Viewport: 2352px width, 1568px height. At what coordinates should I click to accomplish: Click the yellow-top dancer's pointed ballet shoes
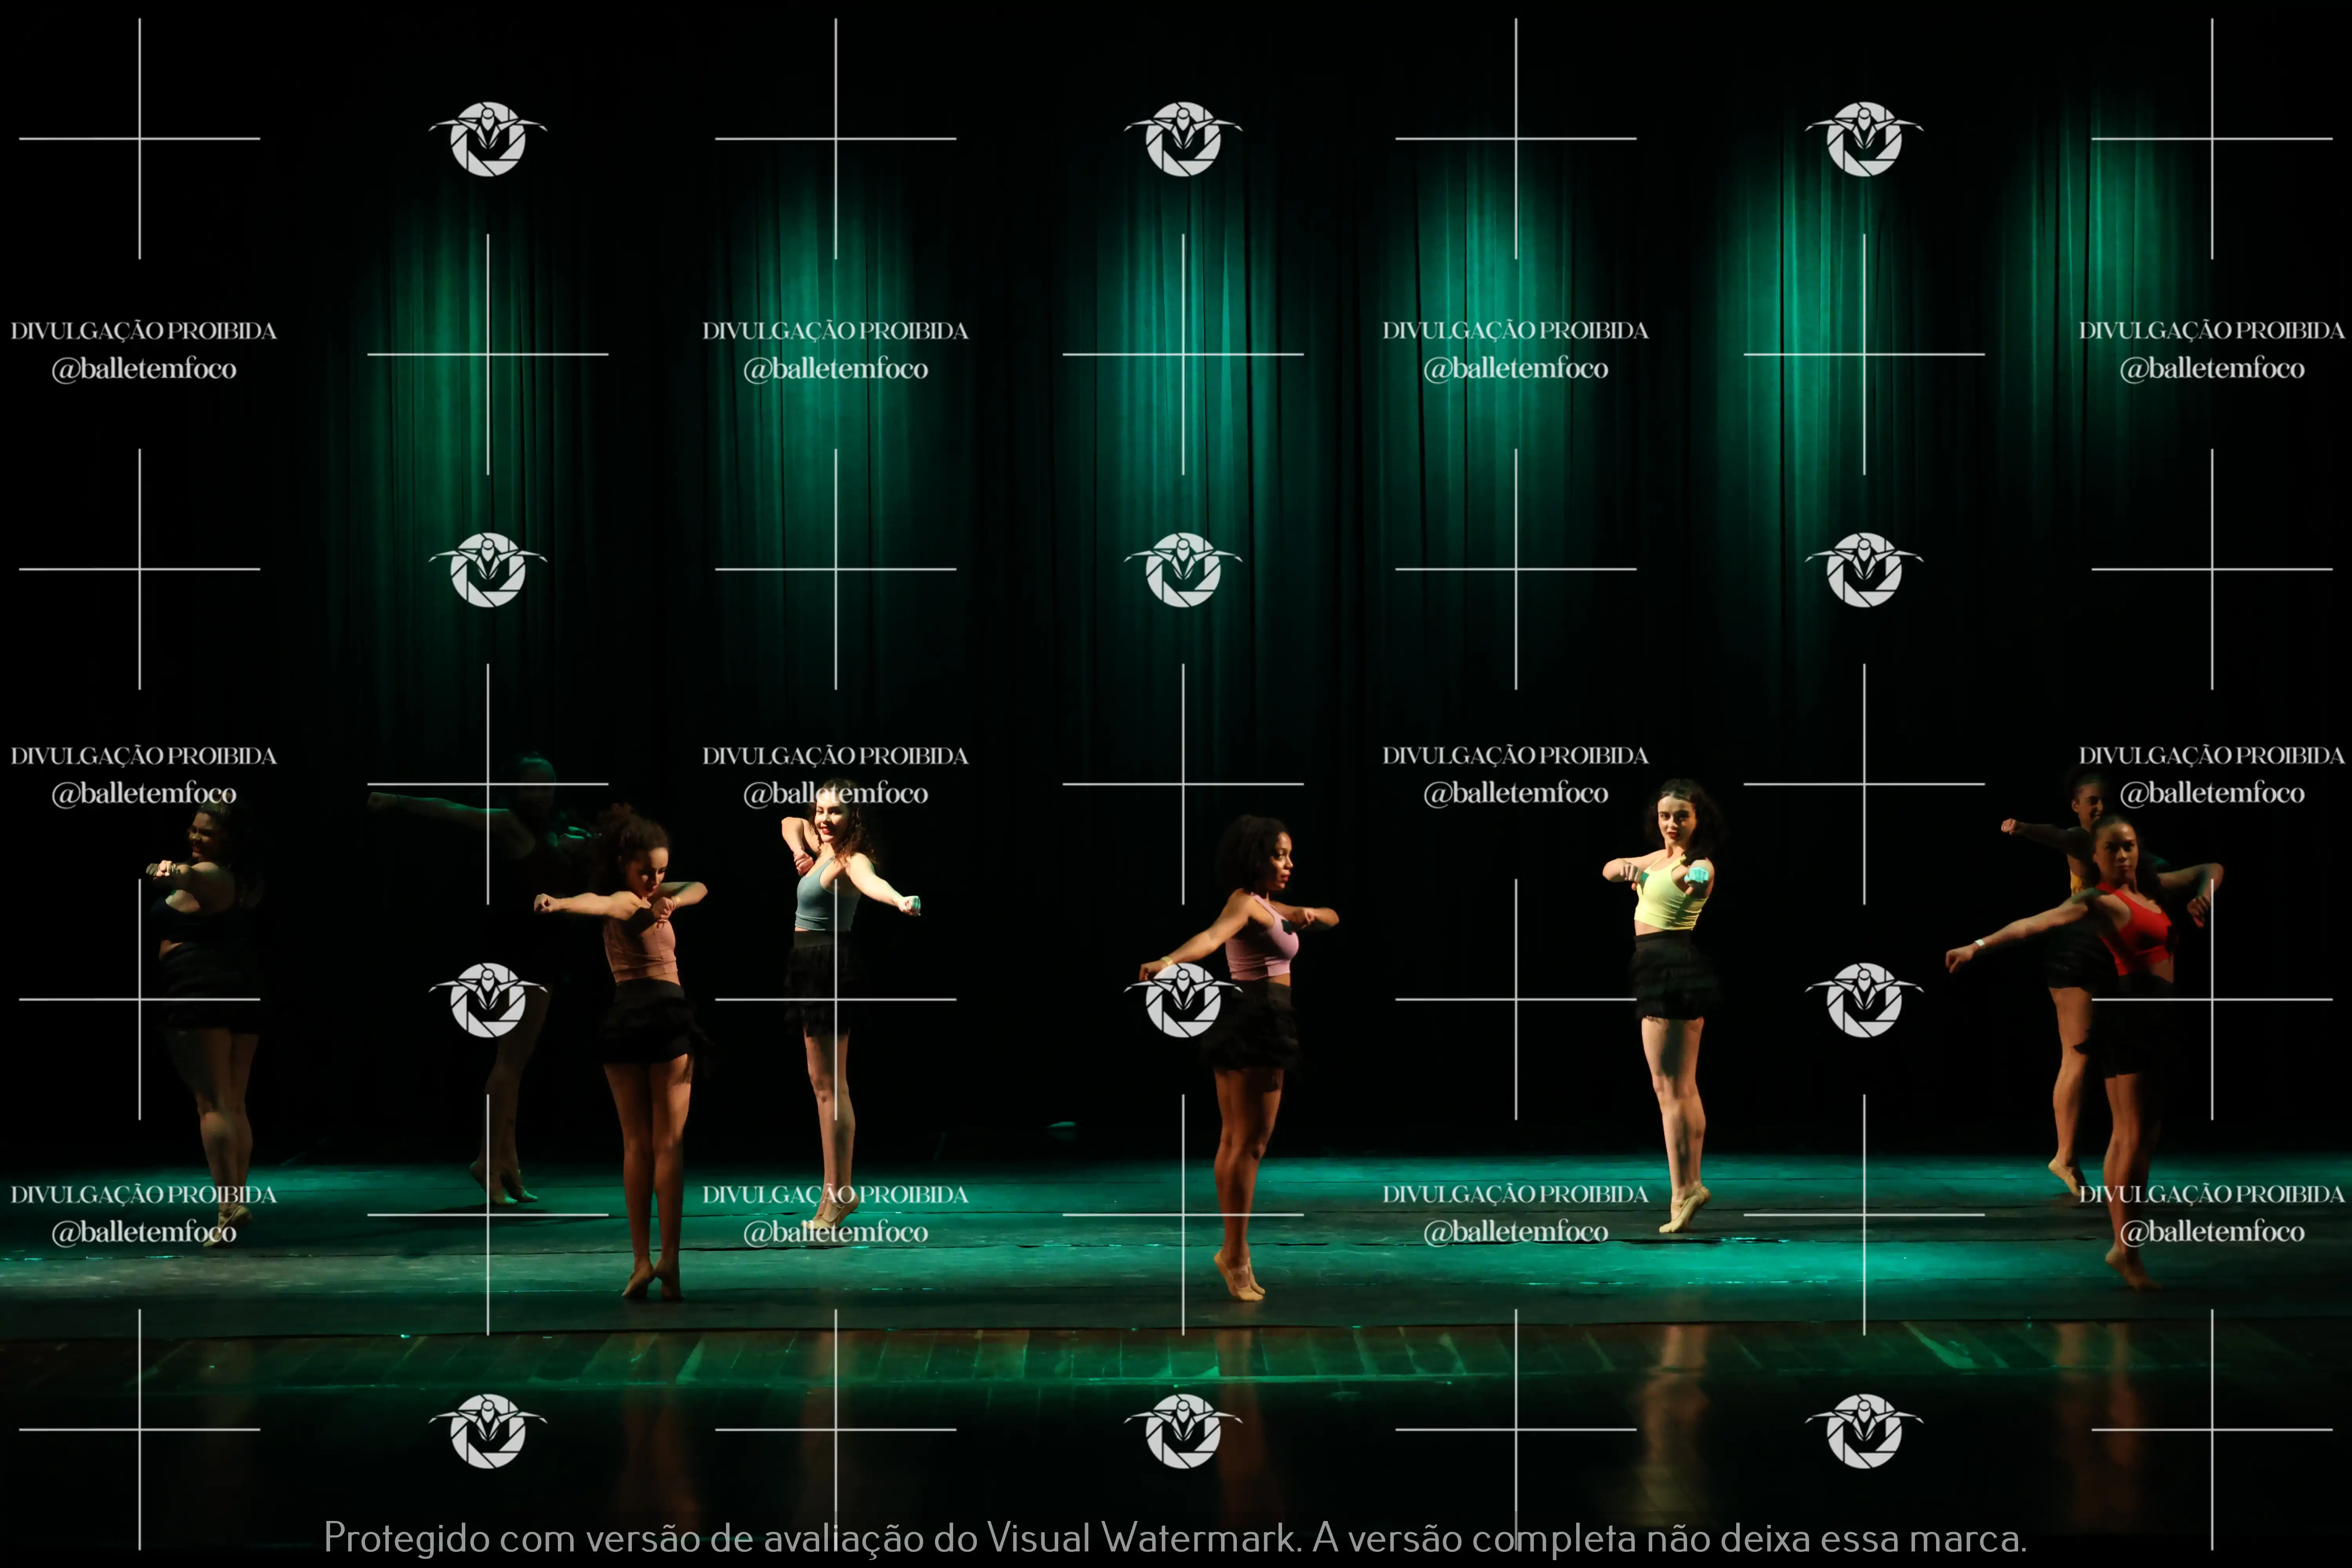point(1684,1208)
